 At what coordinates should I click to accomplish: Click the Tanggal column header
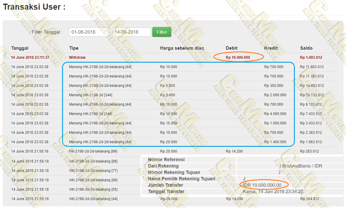20,48
